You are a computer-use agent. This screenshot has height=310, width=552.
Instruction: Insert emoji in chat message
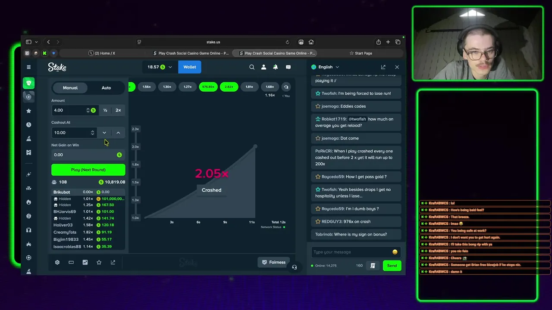point(395,252)
